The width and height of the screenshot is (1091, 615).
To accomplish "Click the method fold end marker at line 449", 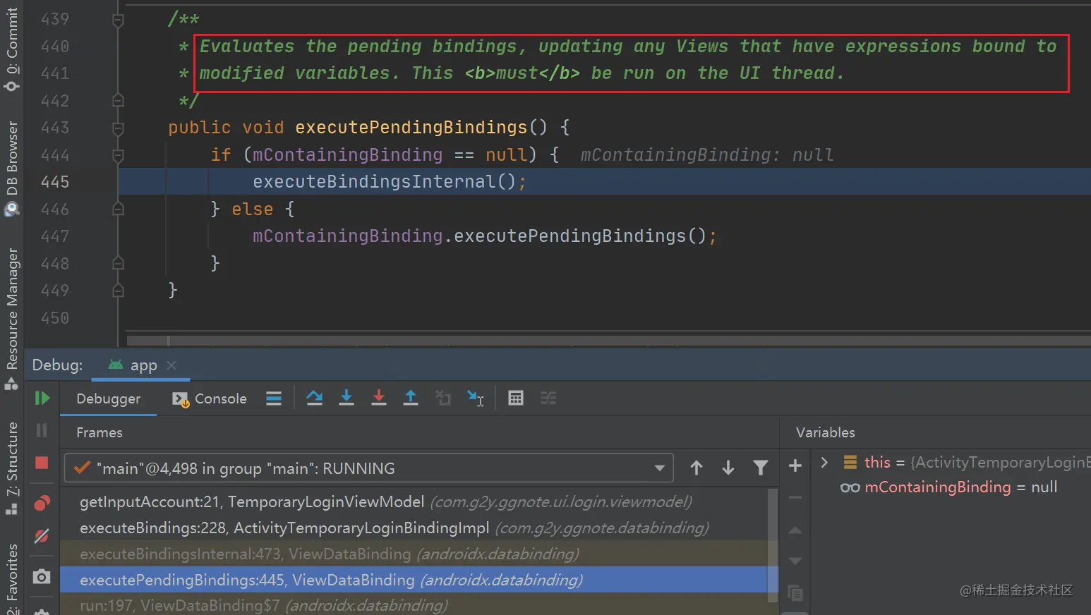I will click(x=119, y=290).
